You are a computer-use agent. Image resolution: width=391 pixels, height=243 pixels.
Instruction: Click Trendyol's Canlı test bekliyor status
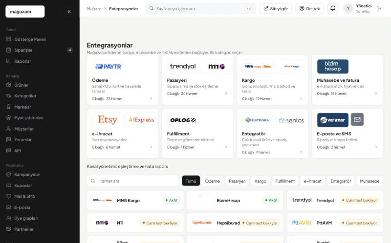click(359, 200)
